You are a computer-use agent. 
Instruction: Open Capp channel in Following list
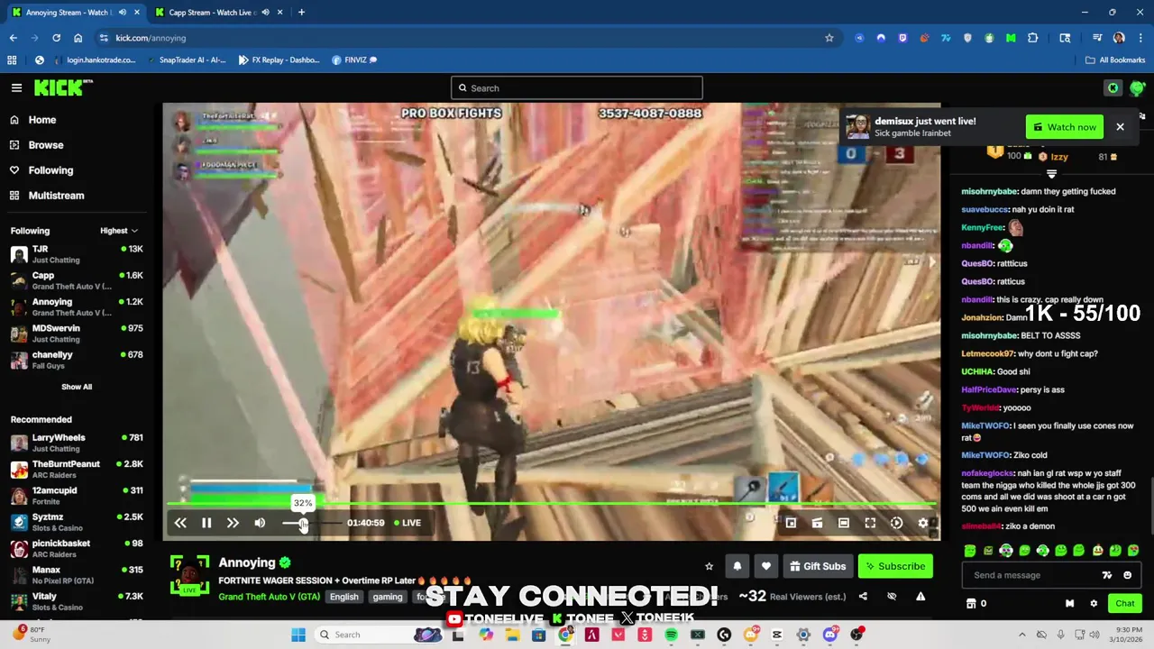(x=77, y=280)
